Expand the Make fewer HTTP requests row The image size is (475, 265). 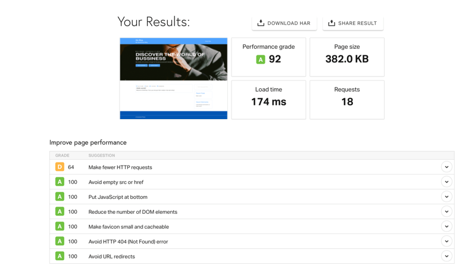(x=446, y=167)
